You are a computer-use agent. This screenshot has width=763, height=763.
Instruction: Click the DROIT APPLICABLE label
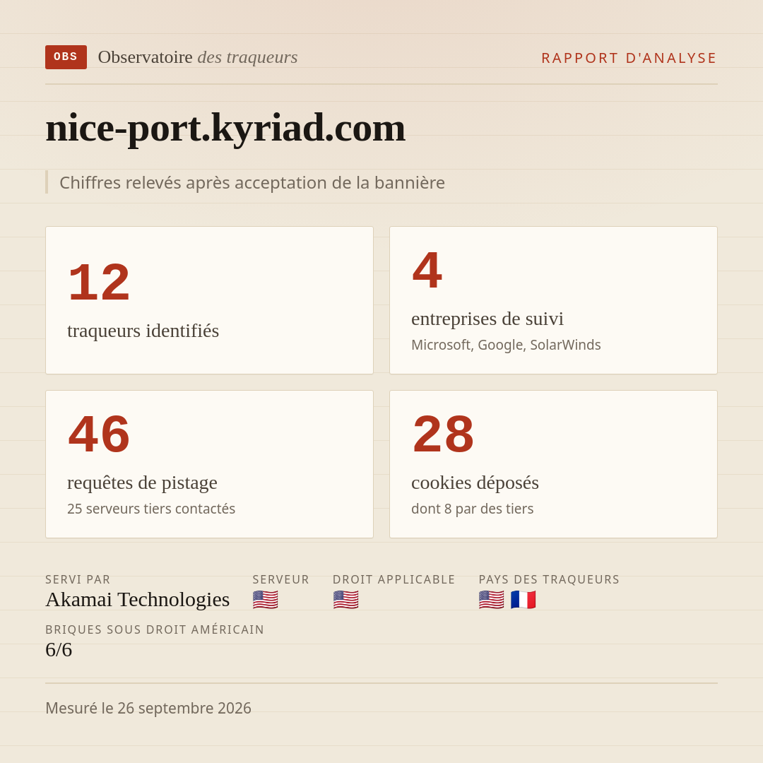394,579
